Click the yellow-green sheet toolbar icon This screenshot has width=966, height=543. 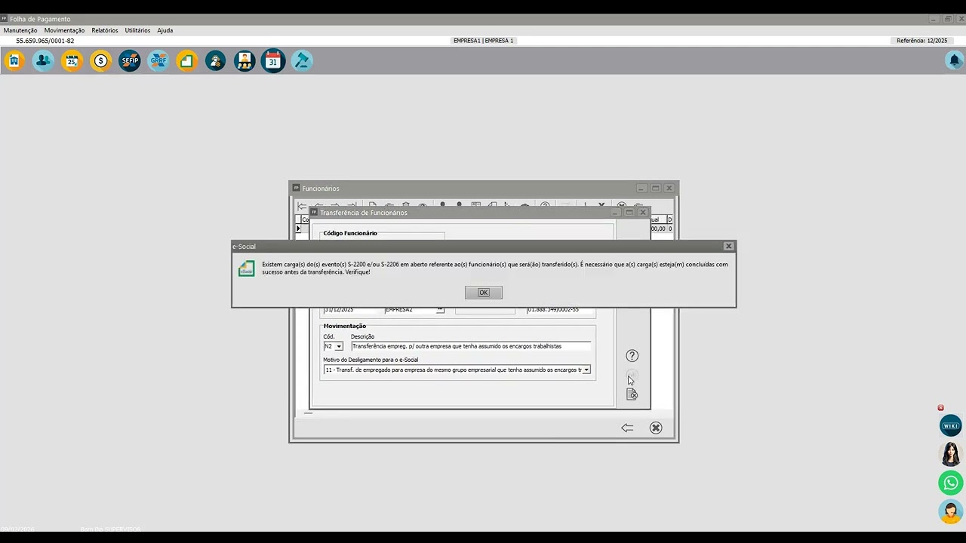tap(187, 61)
